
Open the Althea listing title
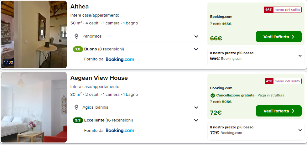click(80, 7)
